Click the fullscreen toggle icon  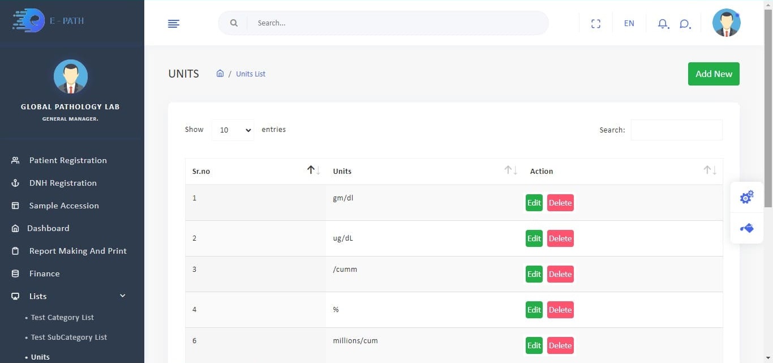point(595,23)
